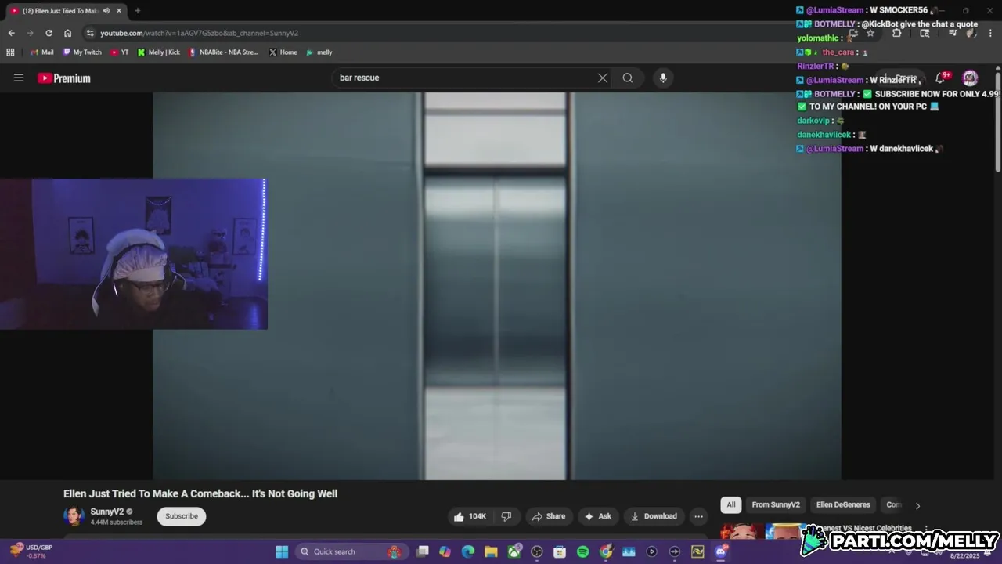Image resolution: width=1002 pixels, height=564 pixels.
Task: Clear the search box with X
Action: pos(603,78)
